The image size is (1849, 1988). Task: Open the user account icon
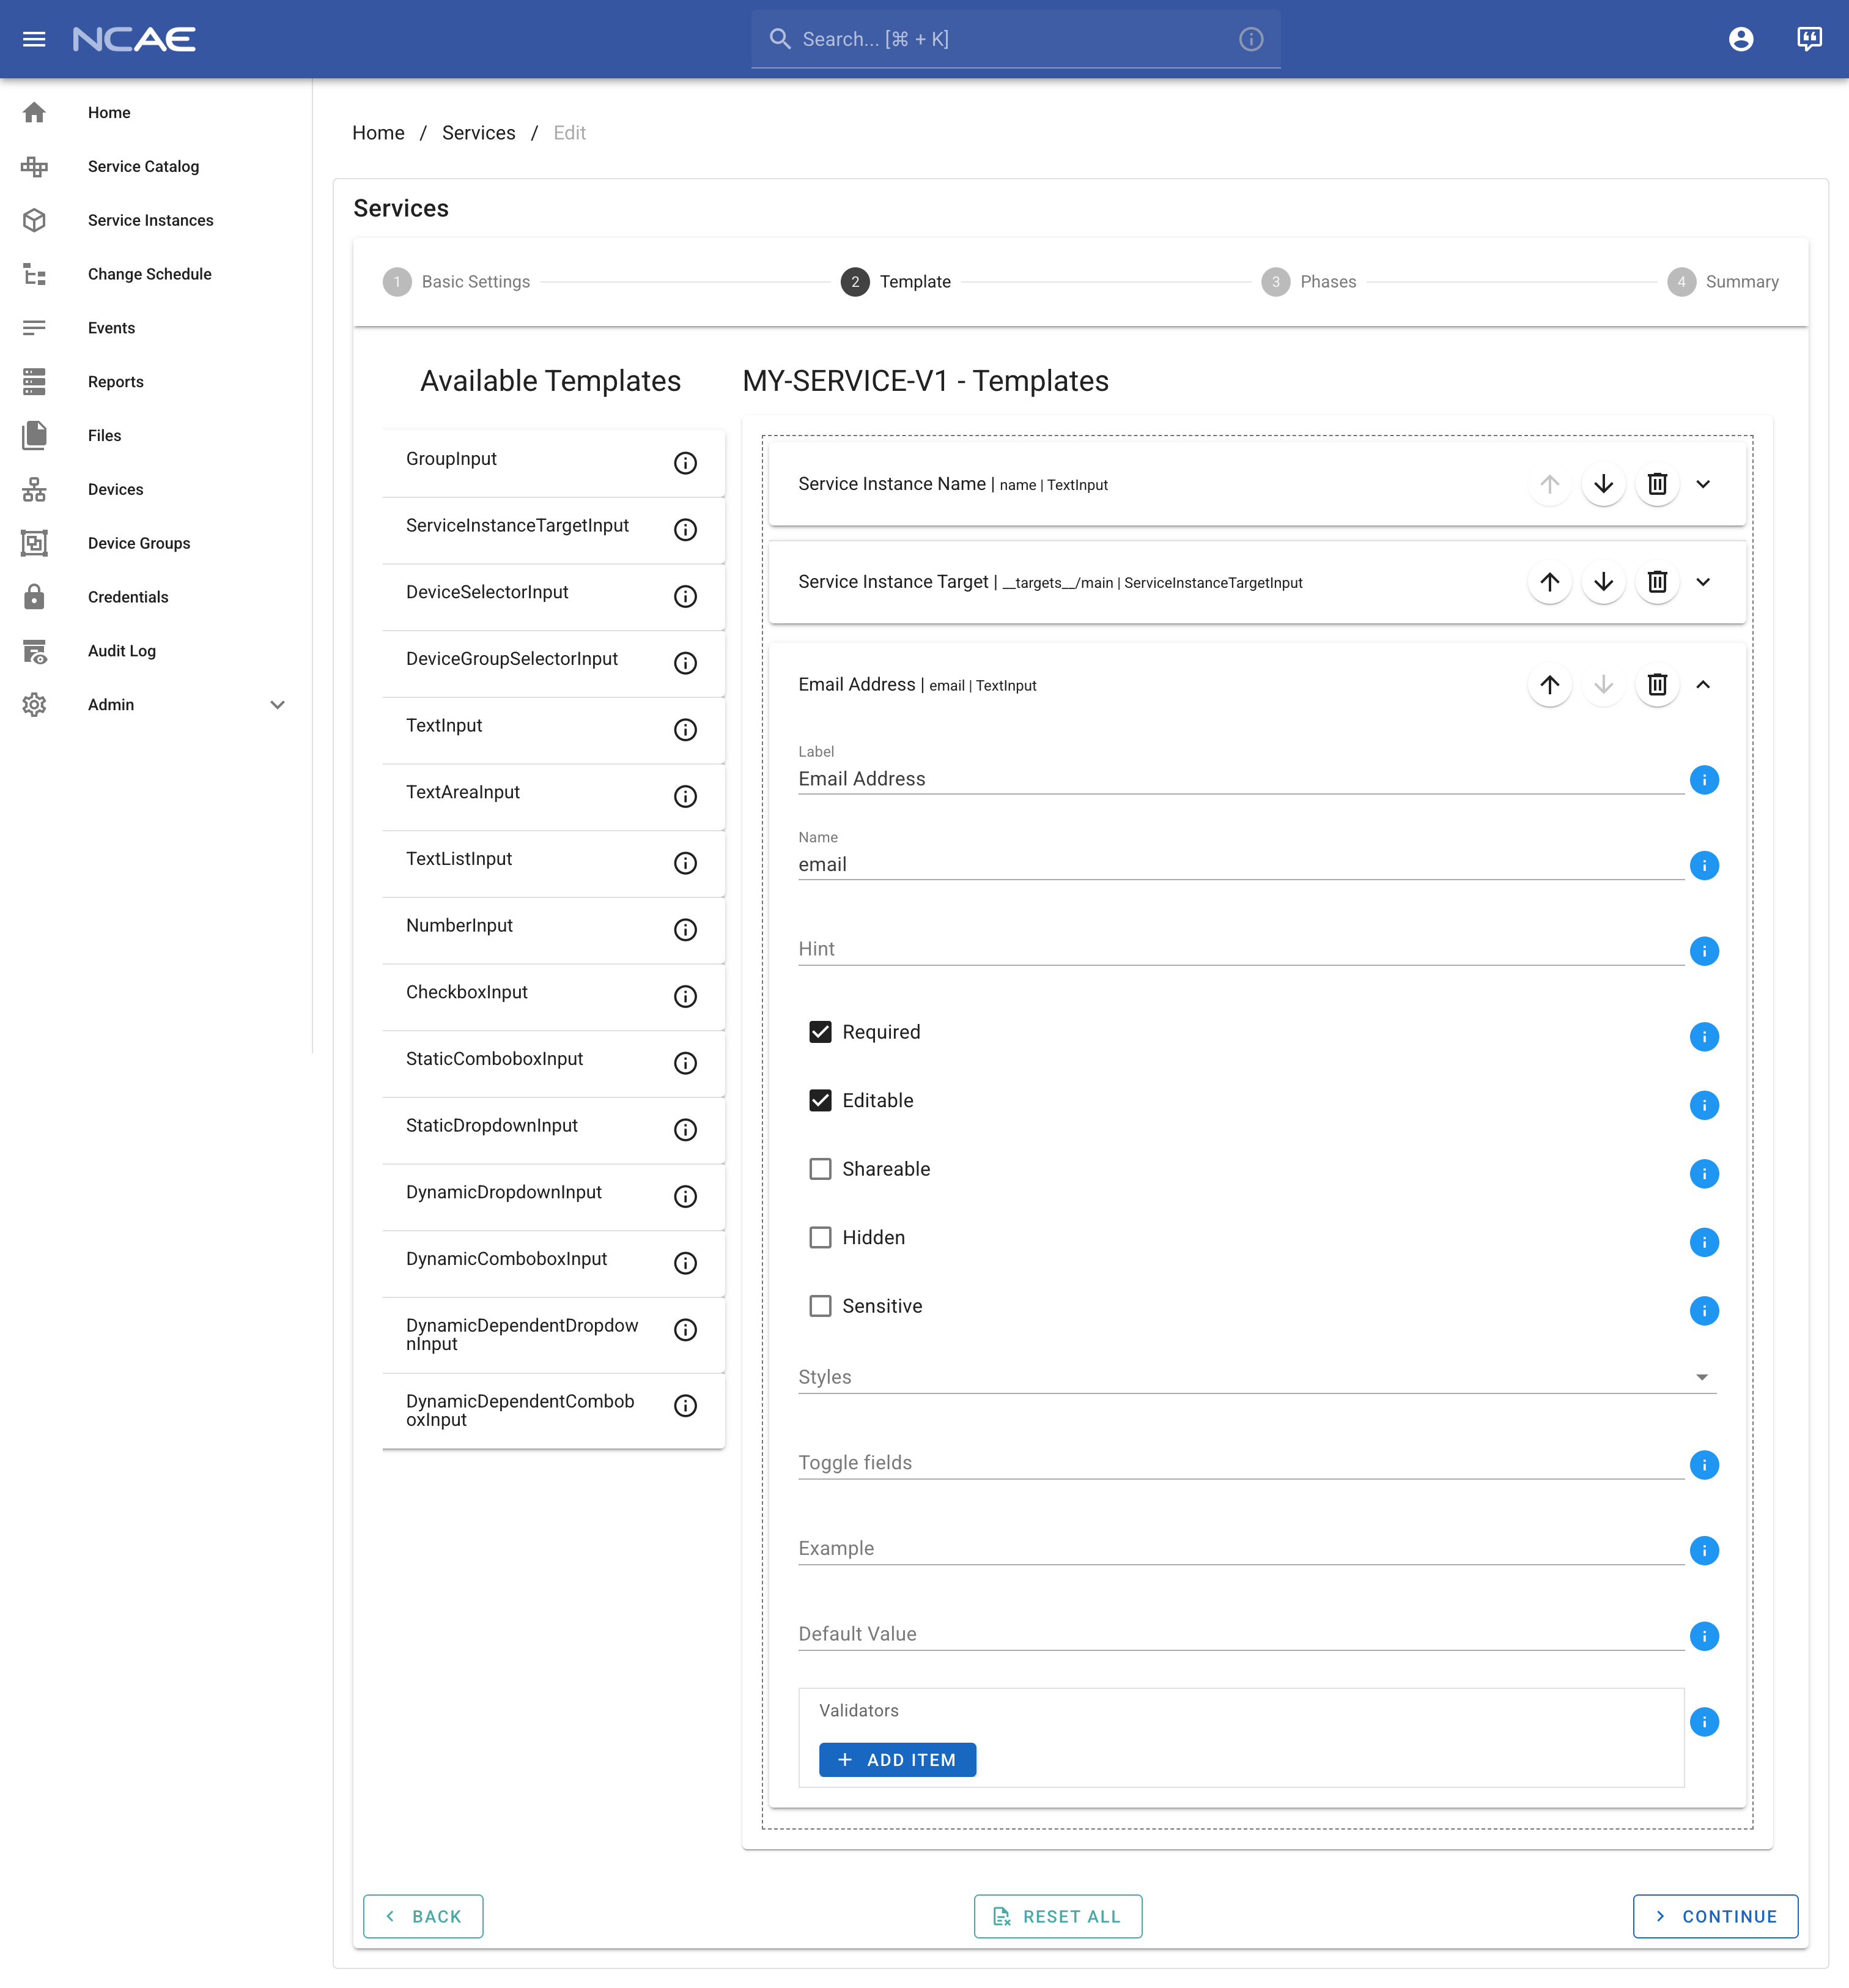[x=1741, y=39]
